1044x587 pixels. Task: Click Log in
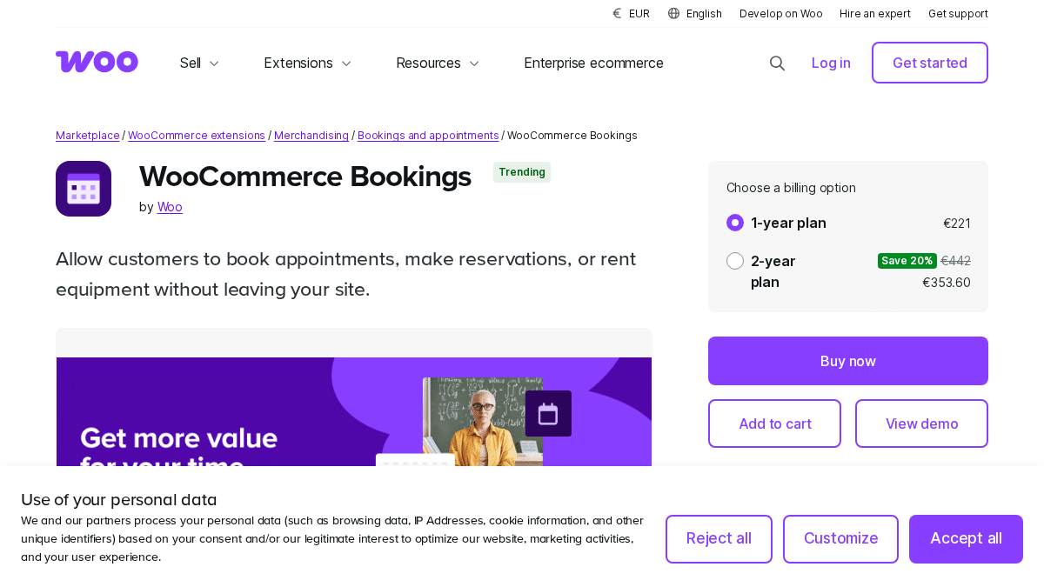831,63
